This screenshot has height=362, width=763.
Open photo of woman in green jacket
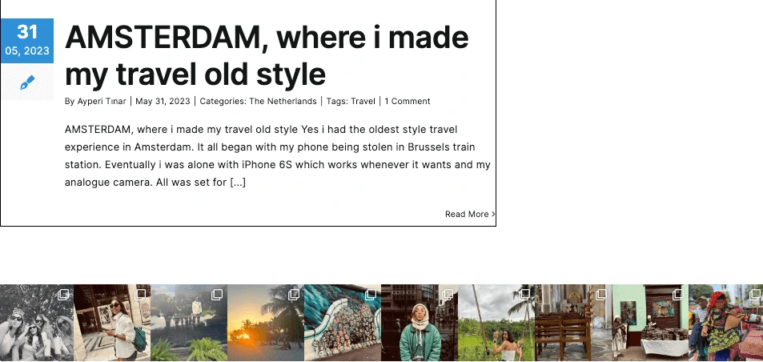(x=420, y=323)
